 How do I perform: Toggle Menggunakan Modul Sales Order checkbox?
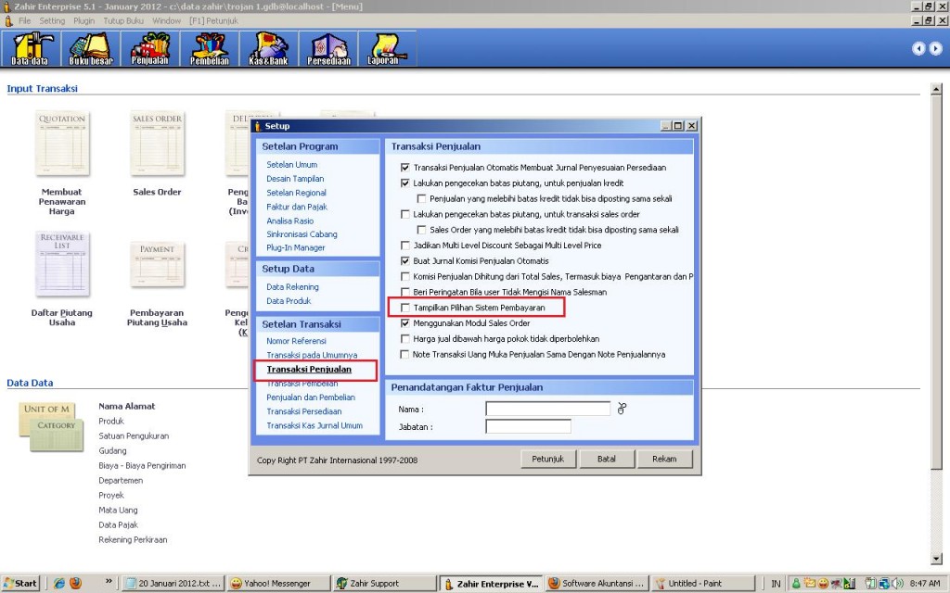pyautogui.click(x=405, y=323)
